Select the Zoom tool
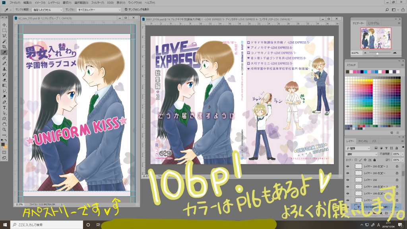The height and width of the screenshot is (229, 407). [4, 130]
